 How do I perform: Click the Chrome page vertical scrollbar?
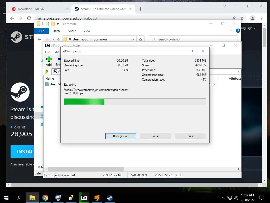pyautogui.click(x=265, y=37)
